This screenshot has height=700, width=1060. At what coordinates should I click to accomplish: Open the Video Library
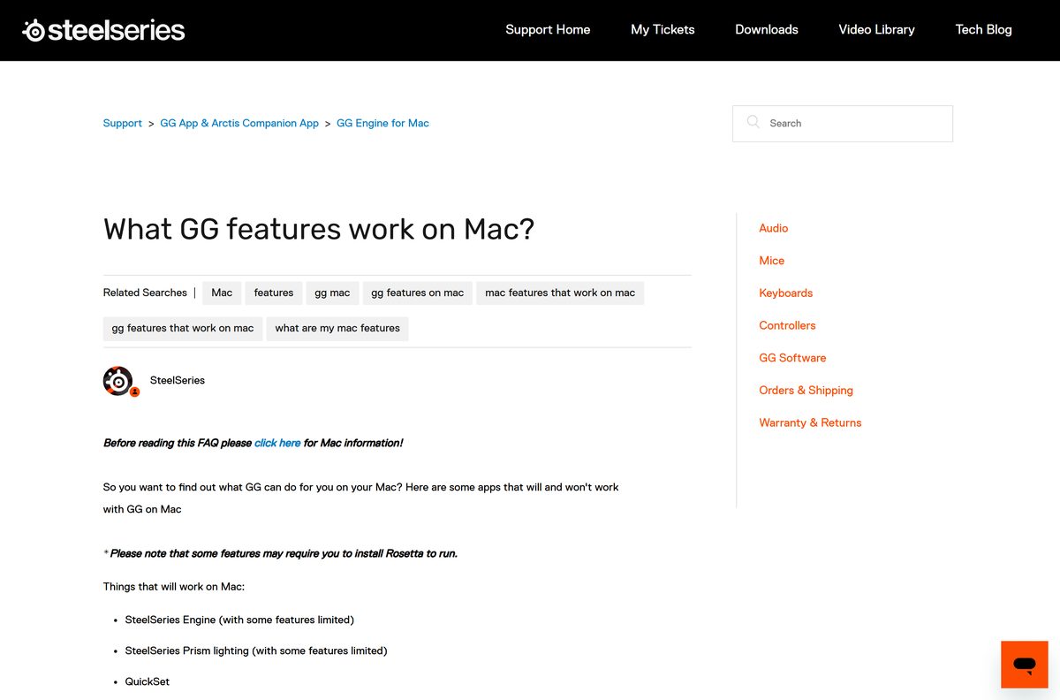[876, 30]
